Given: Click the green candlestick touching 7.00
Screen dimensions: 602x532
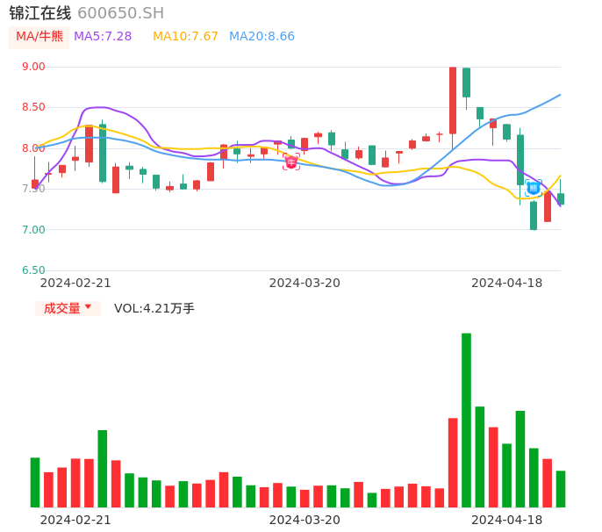Looking at the screenshot, I should [x=534, y=215].
